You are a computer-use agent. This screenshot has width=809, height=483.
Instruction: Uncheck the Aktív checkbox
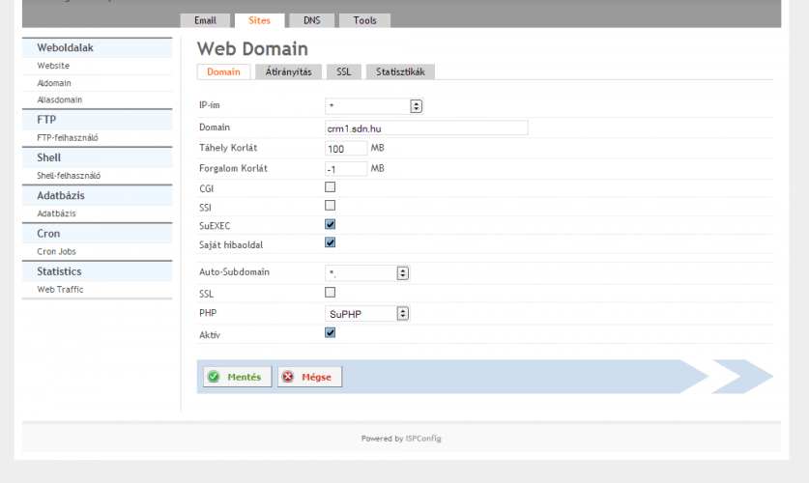(330, 332)
